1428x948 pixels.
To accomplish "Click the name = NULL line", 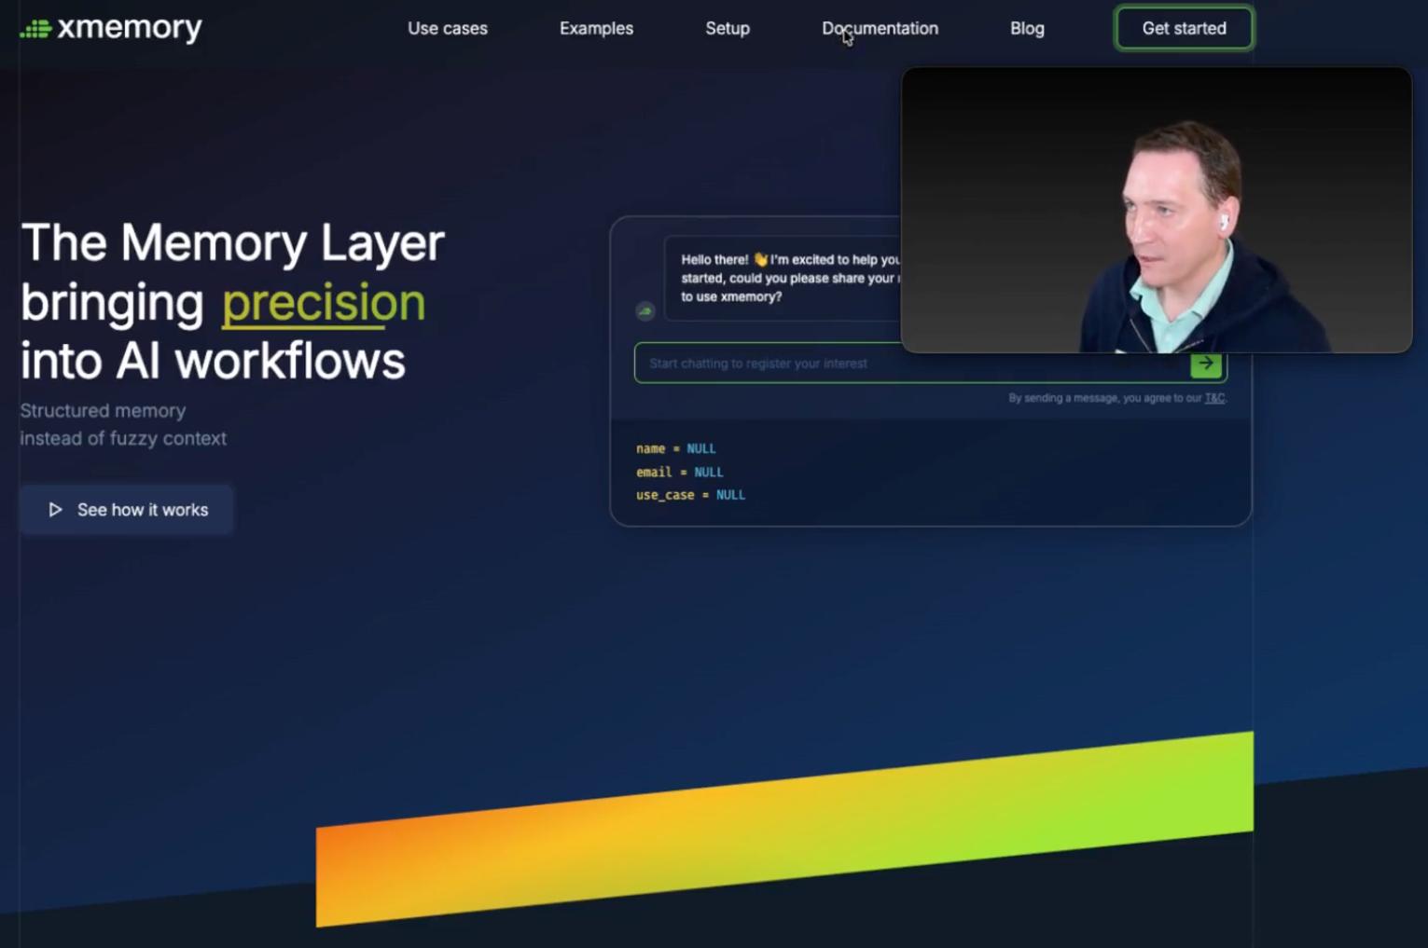I will (676, 448).
